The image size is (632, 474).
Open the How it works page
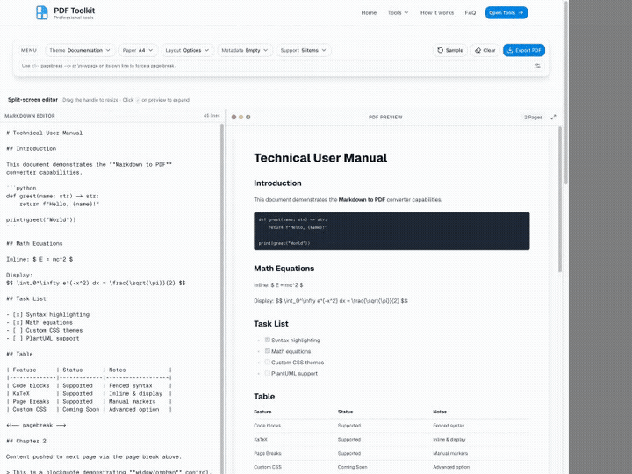point(437,12)
